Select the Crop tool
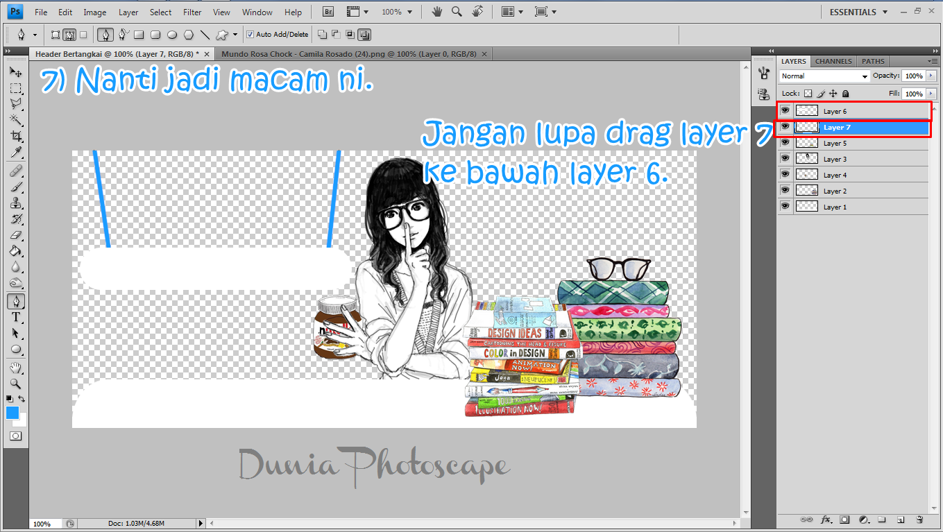943x532 pixels. [x=16, y=136]
